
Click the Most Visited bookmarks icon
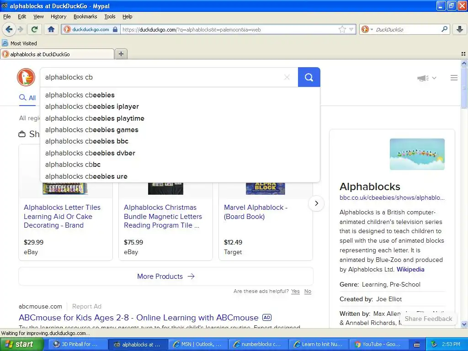5,43
